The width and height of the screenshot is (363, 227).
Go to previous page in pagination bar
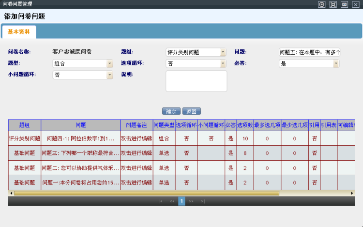[x=172, y=201]
